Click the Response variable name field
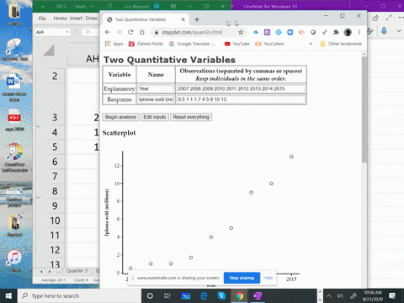This screenshot has width=404, height=303. tap(156, 99)
